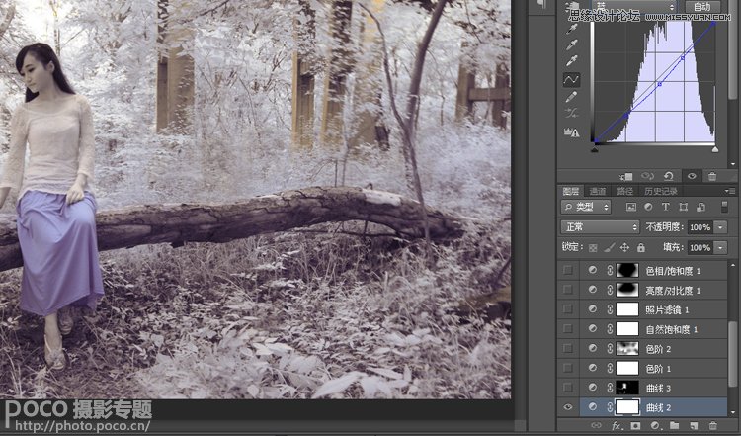Select the curve point editing tool

click(571, 79)
